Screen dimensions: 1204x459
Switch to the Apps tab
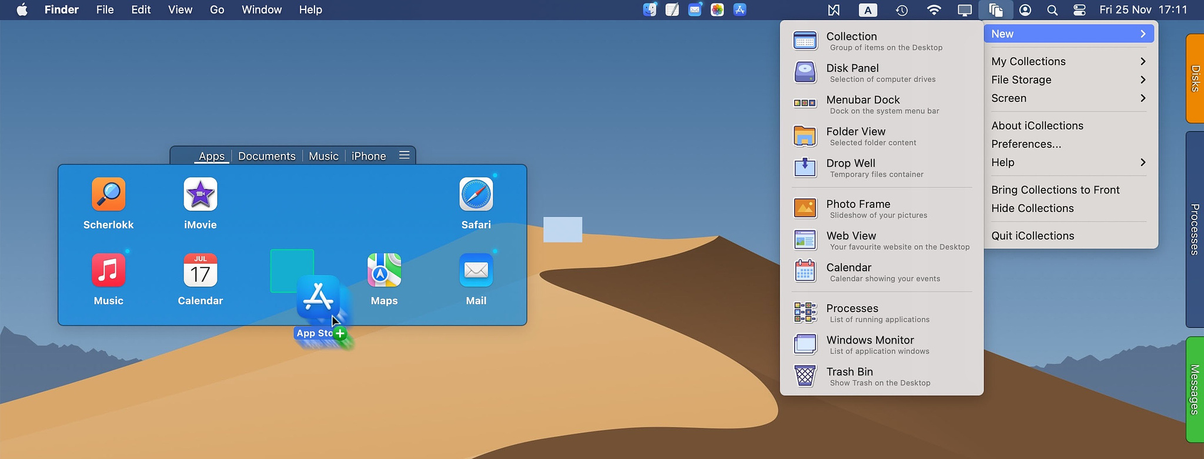[212, 156]
